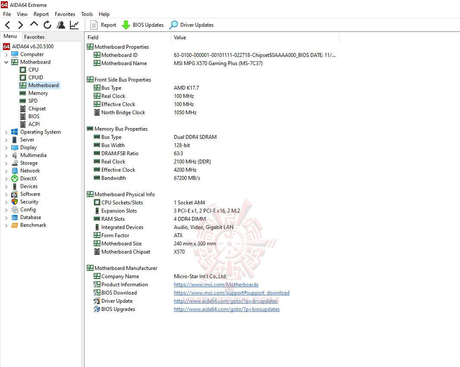Select the SPD tree item
The width and height of the screenshot is (460, 367).
[x=33, y=101]
